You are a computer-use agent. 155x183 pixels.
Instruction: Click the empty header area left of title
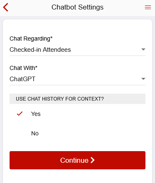coord(30,7)
